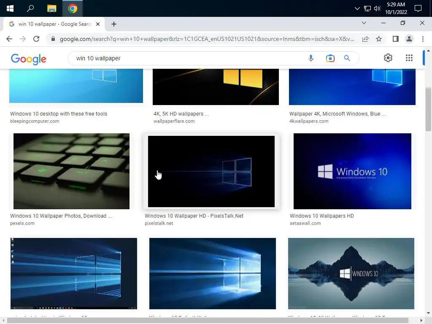Viewport: 432px width, 324px height.
Task: Bookmark this page with the star
Action: [x=379, y=39]
